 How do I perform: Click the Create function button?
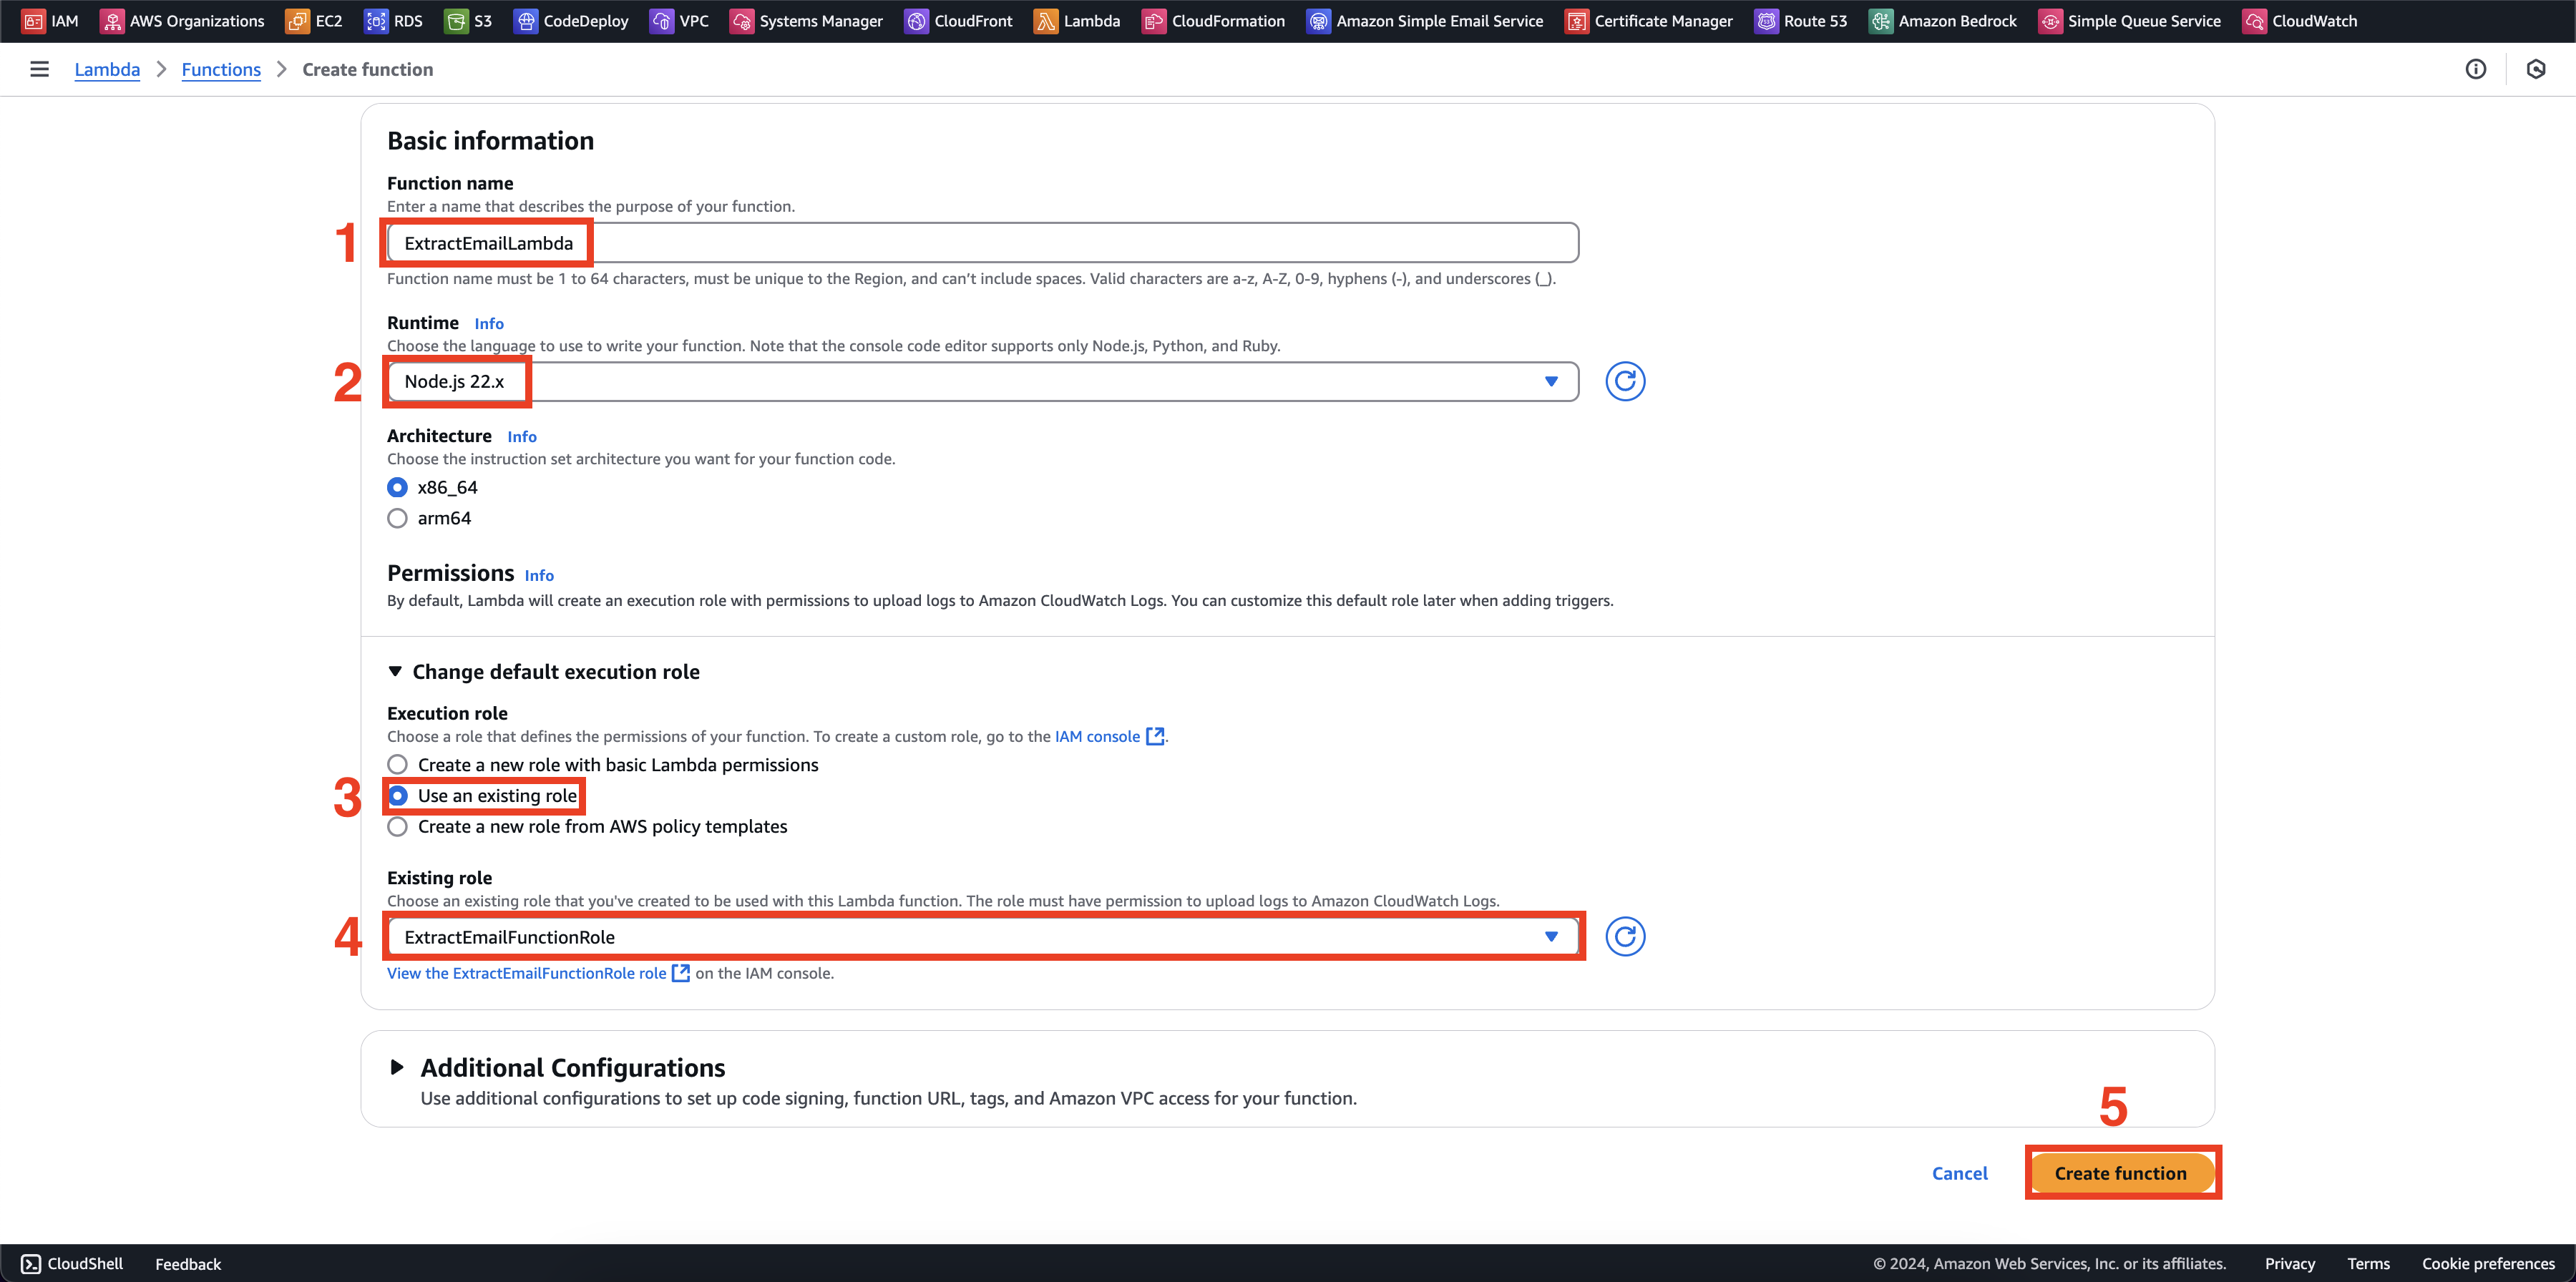[x=2120, y=1173]
